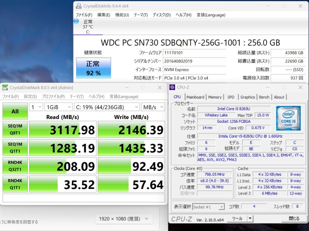Open CrystalDiskMark 言語(Language) menu
The height and width of the screenshot is (231, 309).
pos(124,97)
